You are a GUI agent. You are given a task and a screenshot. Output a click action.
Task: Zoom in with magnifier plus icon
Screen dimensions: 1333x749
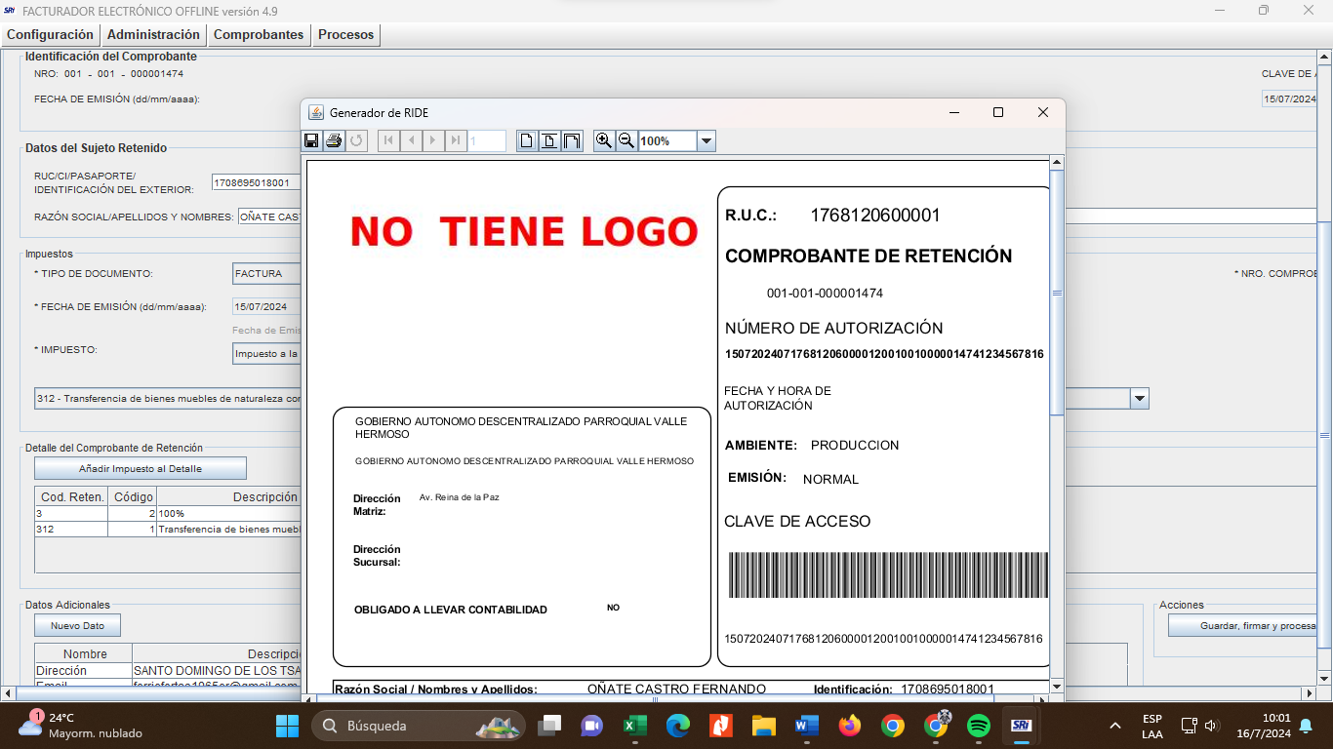604,140
